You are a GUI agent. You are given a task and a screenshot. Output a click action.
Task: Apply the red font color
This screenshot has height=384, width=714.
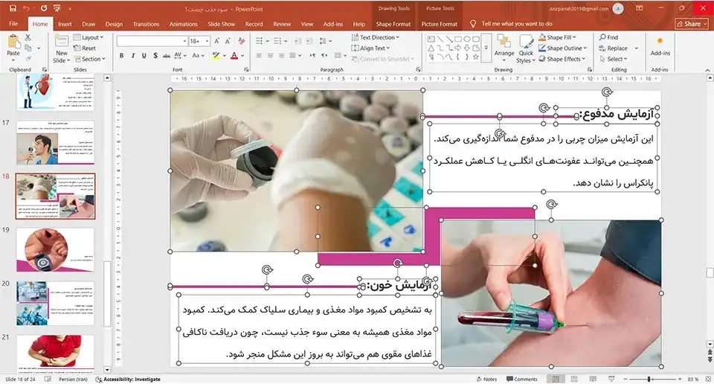pos(234,56)
